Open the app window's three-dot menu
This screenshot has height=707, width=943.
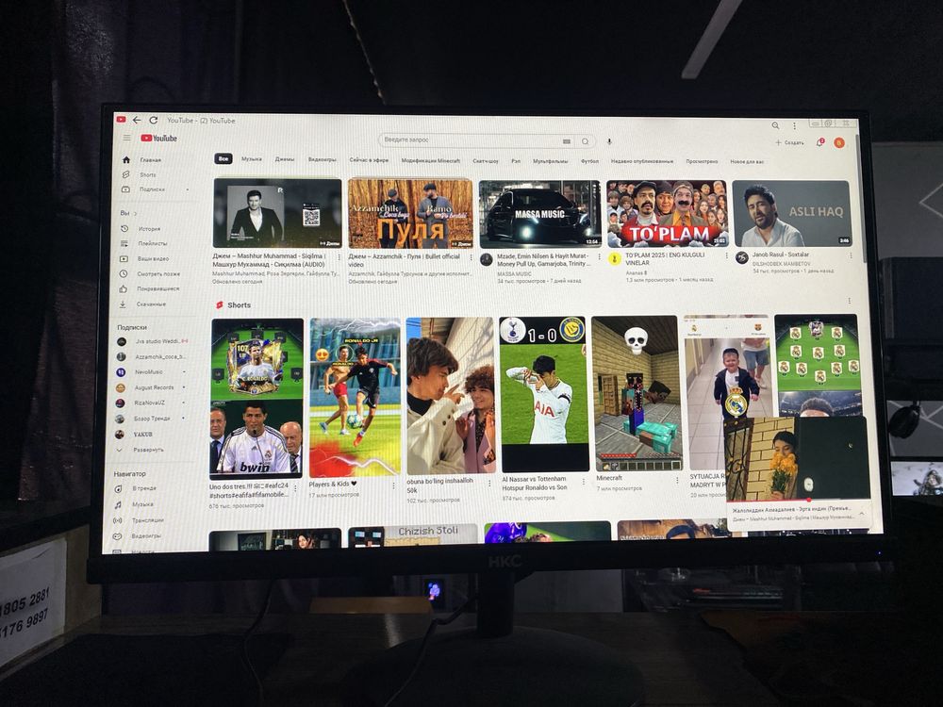794,125
